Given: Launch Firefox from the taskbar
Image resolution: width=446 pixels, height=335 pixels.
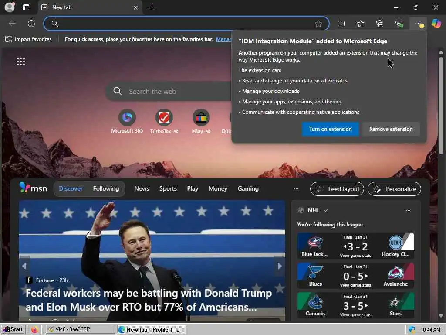Looking at the screenshot, I should 35,330.
